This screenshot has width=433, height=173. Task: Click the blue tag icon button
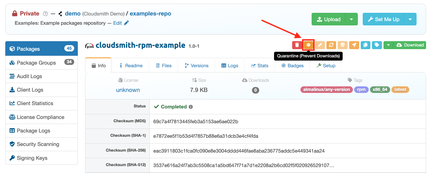coord(377,45)
